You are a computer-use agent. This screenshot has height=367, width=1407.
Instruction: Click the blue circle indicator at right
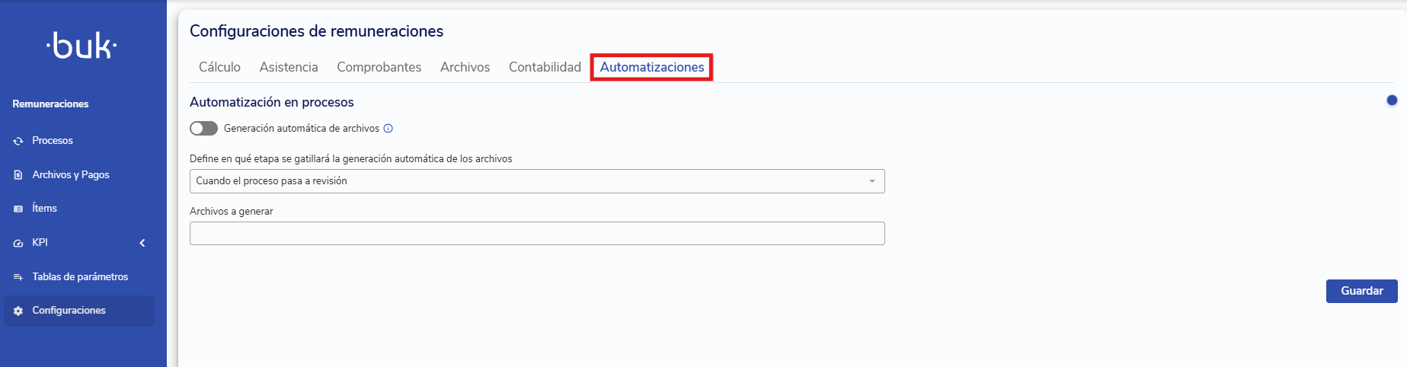coord(1392,101)
